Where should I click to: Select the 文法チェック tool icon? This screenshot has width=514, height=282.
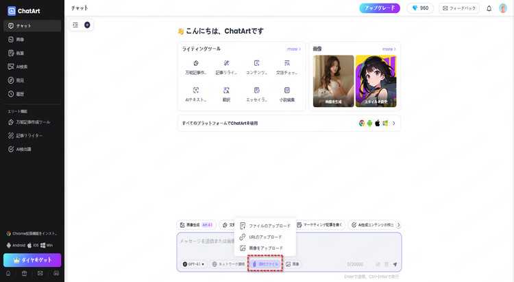(287, 67)
